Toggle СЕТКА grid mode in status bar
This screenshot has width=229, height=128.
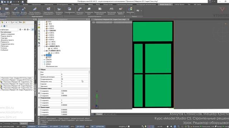(x=24, y=127)
